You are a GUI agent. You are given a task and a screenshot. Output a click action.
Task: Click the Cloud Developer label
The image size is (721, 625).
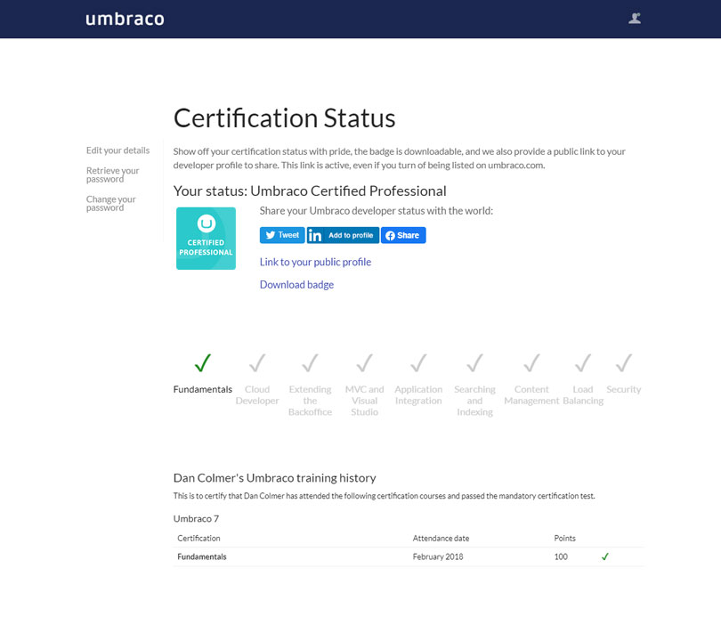point(257,395)
